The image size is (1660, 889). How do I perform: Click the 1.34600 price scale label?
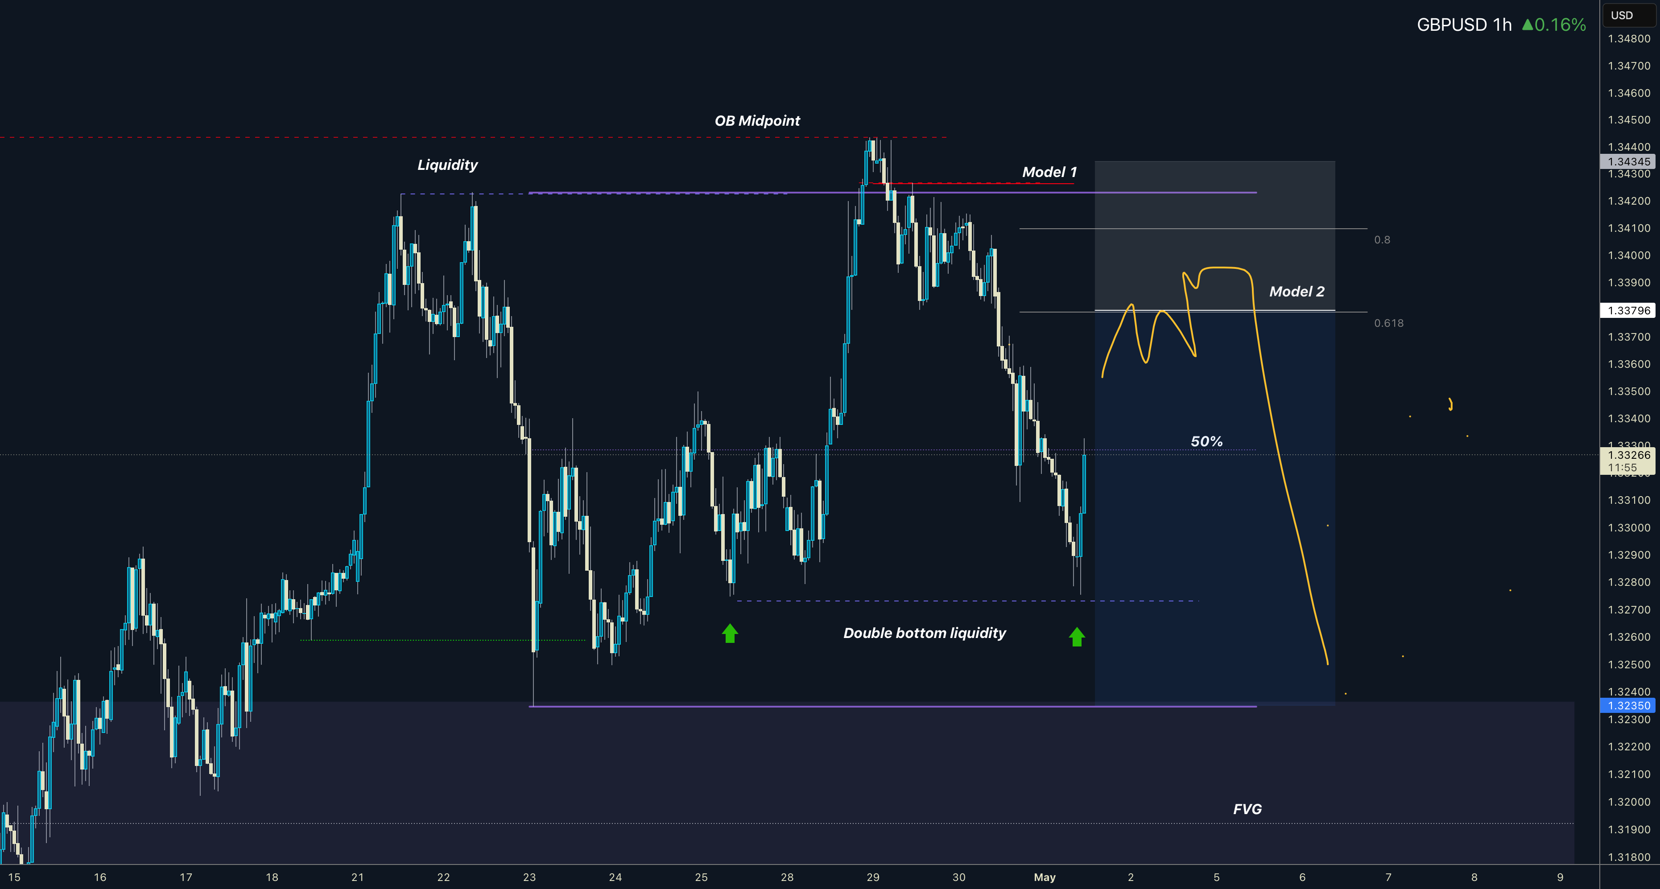click(x=1628, y=93)
